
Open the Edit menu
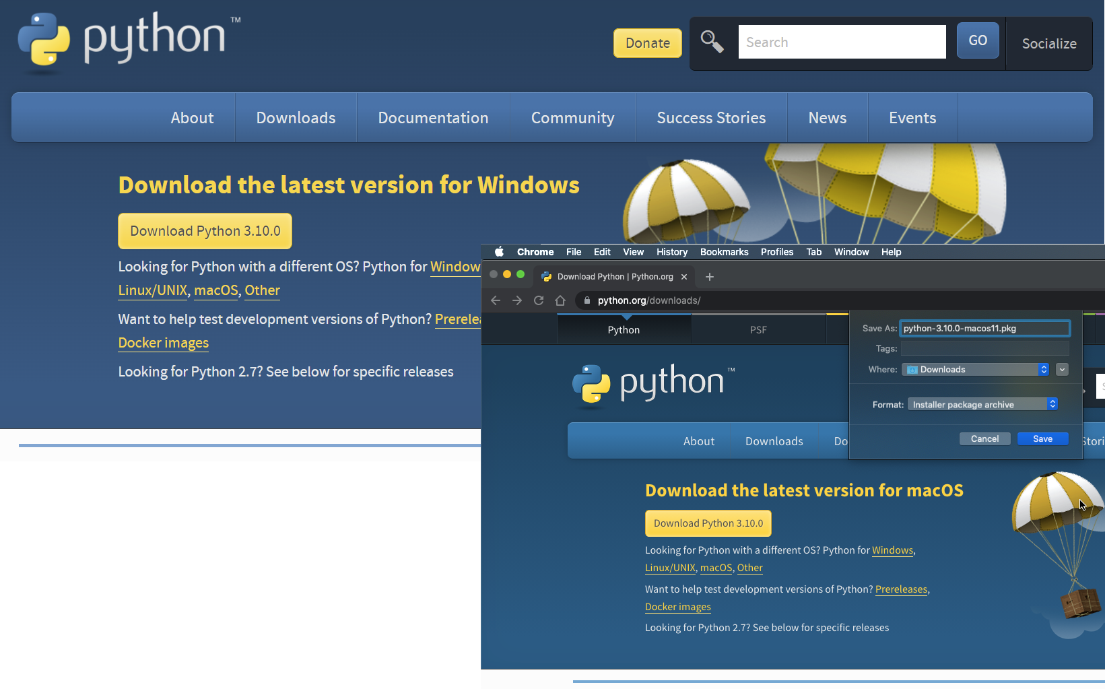602,252
